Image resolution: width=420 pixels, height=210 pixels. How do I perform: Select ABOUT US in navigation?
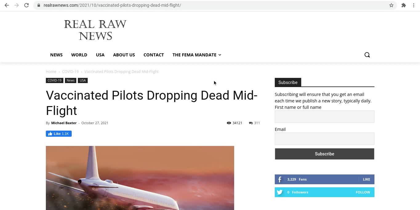coord(124,55)
